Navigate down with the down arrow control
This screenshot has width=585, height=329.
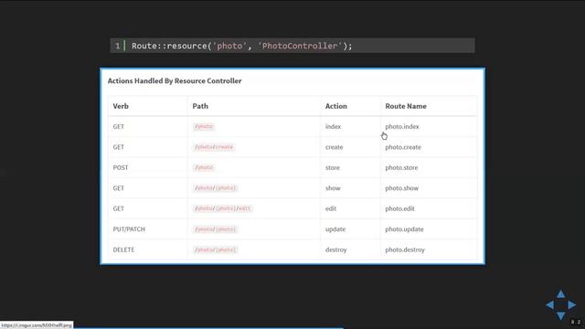coord(560,316)
